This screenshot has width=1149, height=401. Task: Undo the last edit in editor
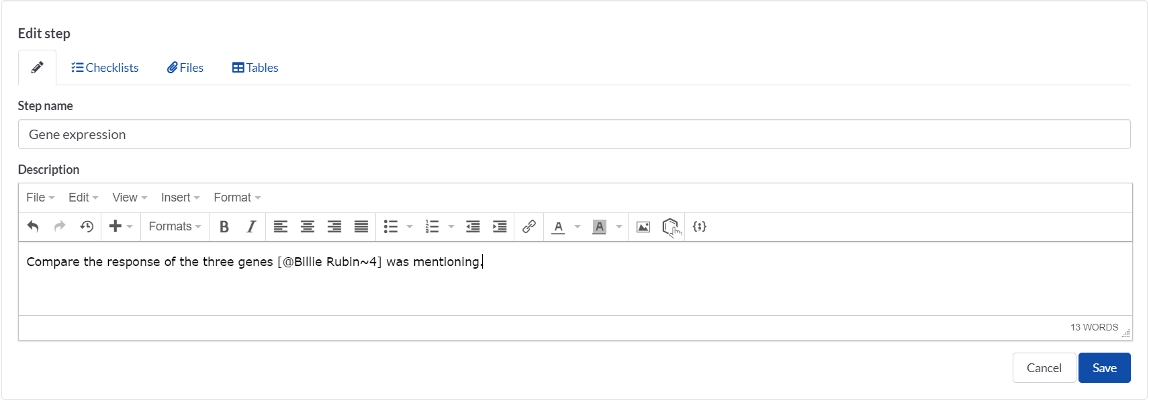click(x=33, y=227)
